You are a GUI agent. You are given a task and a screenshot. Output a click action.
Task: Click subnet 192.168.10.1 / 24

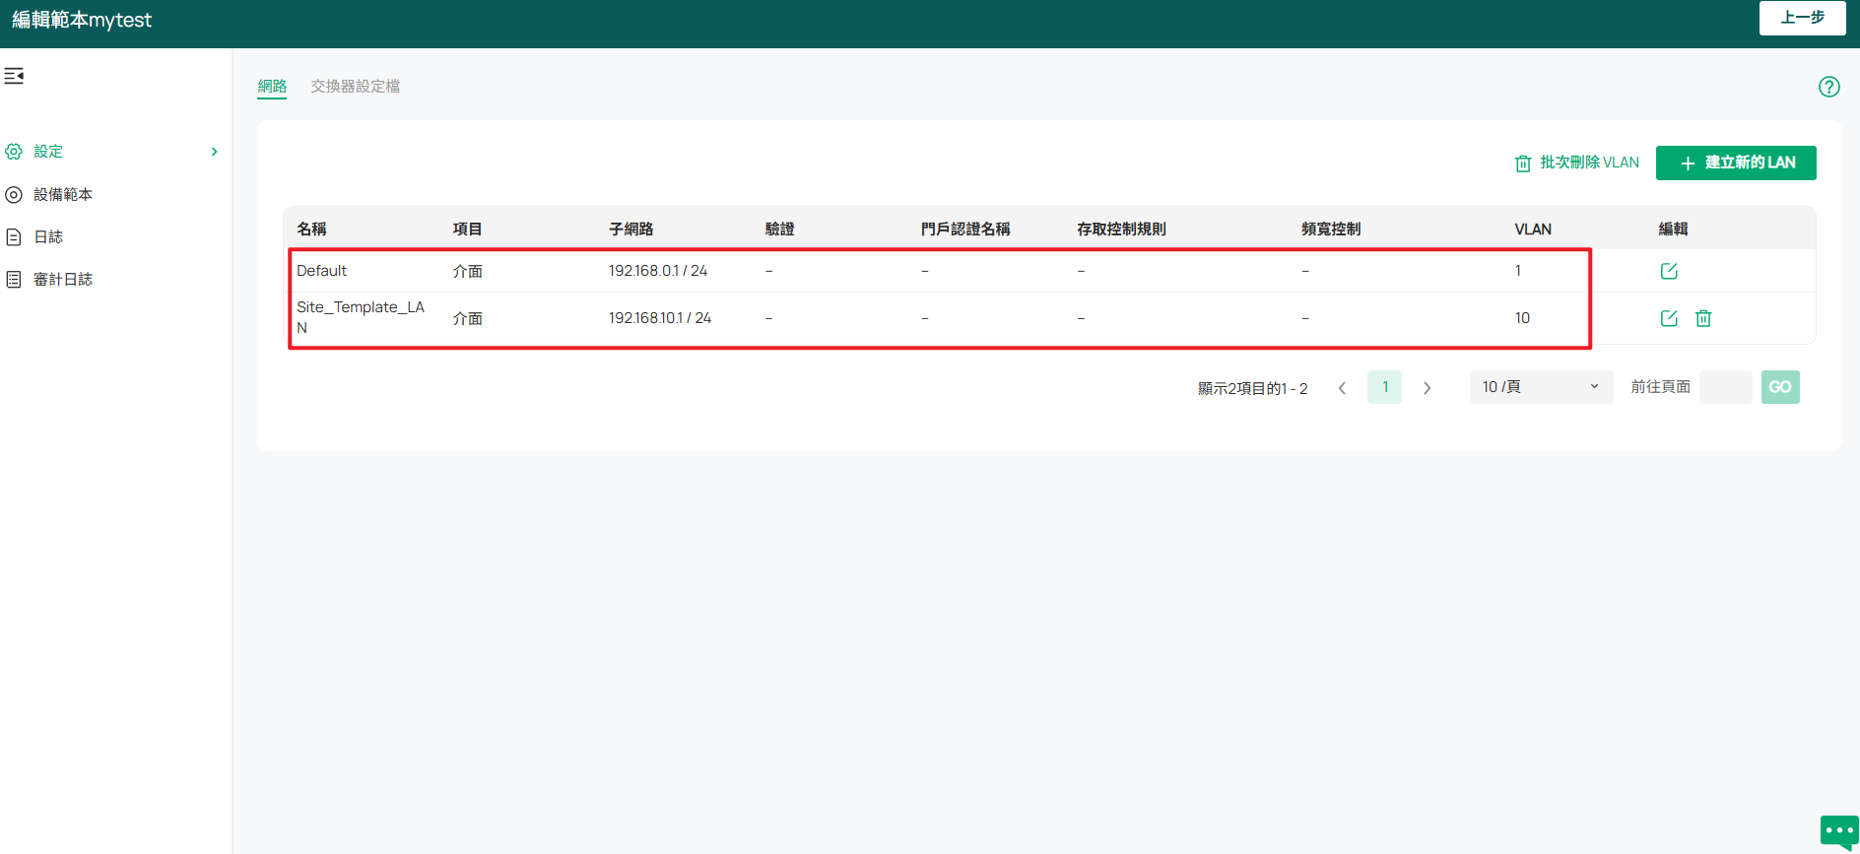pyautogui.click(x=660, y=318)
